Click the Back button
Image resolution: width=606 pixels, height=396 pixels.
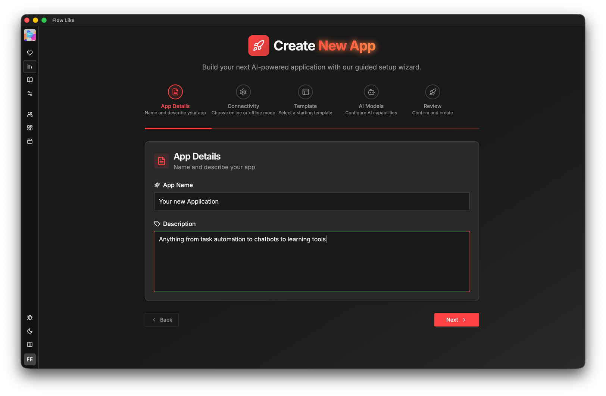(162, 320)
